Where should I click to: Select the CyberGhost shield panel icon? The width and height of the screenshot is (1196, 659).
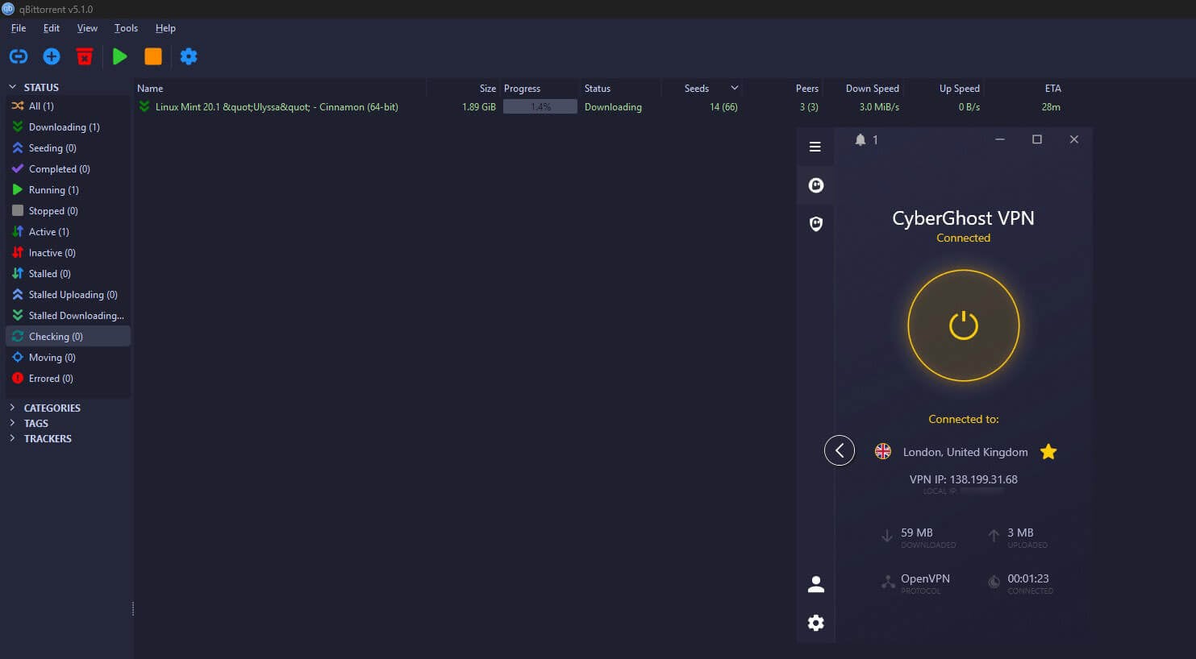(x=815, y=223)
